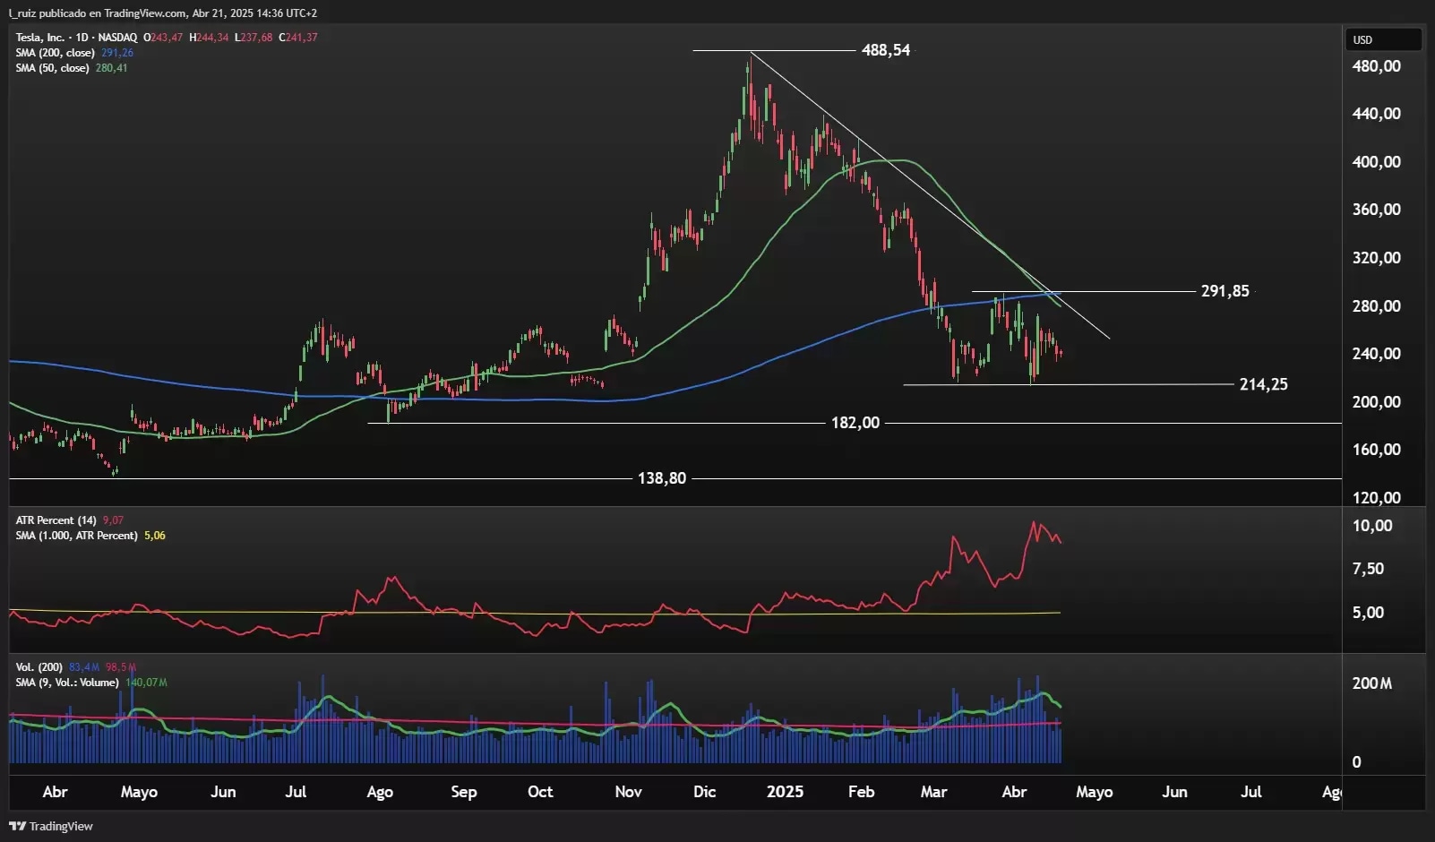Click the 240,00 price axis value
The height and width of the screenshot is (842, 1435).
click(1377, 354)
